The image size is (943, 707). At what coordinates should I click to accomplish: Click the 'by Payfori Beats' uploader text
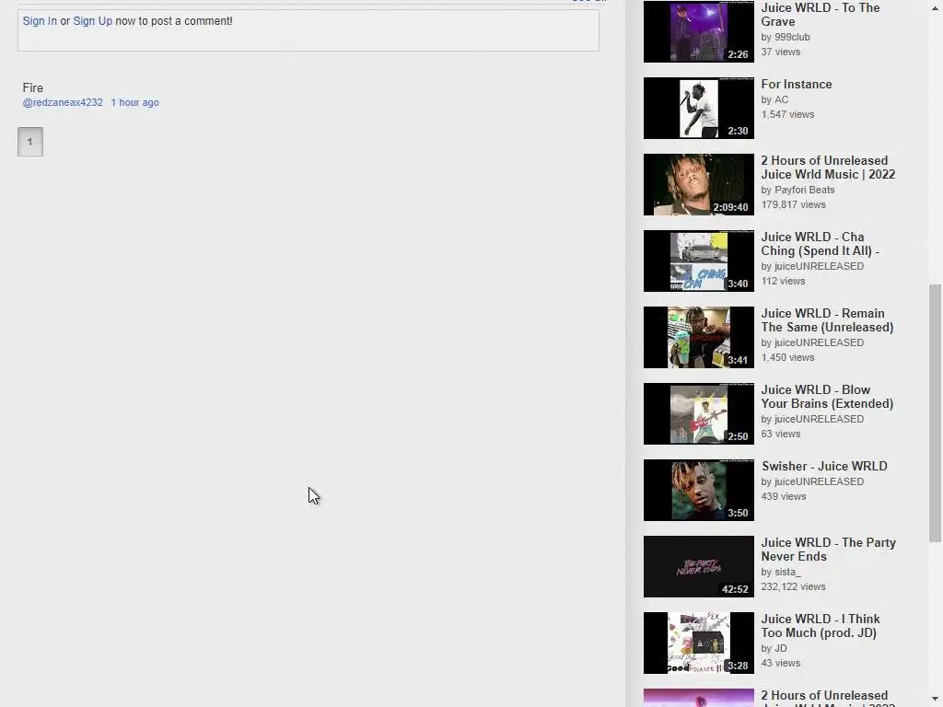coord(797,190)
